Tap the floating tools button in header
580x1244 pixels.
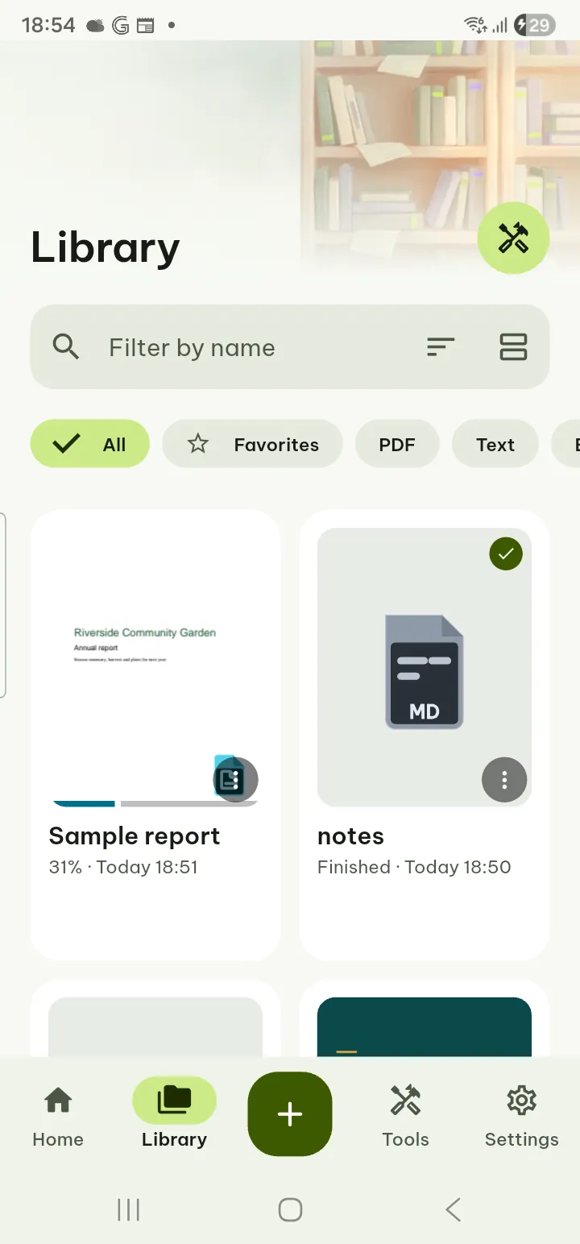point(513,238)
